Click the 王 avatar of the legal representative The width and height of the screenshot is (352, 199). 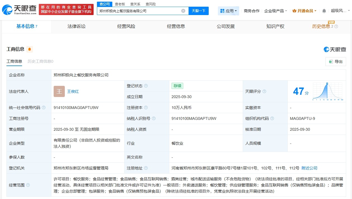[59, 91]
